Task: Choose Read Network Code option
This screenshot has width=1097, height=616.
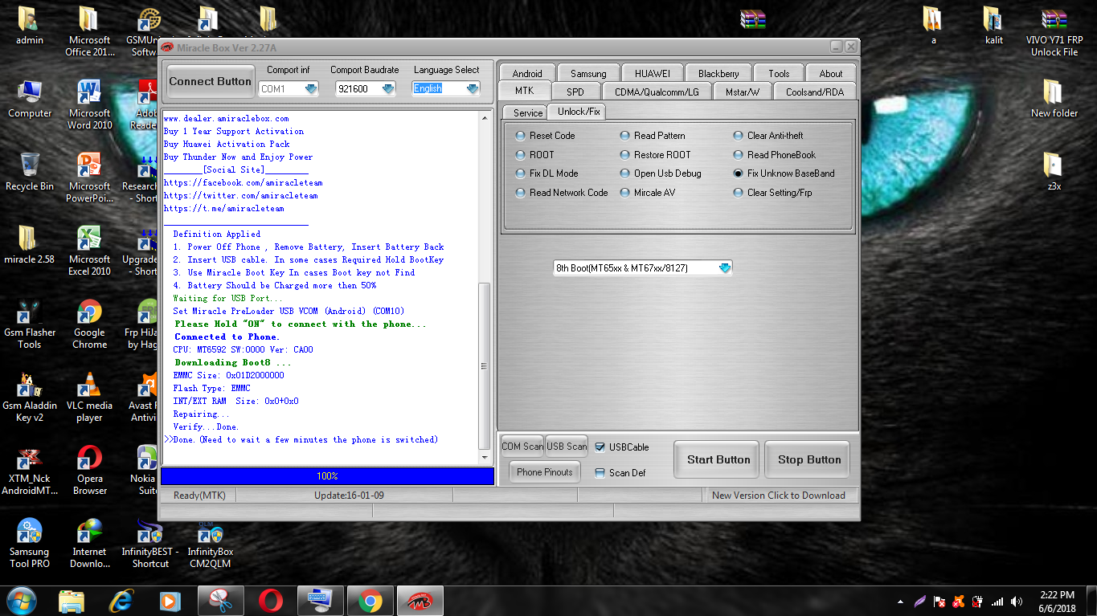Action: (x=562, y=193)
